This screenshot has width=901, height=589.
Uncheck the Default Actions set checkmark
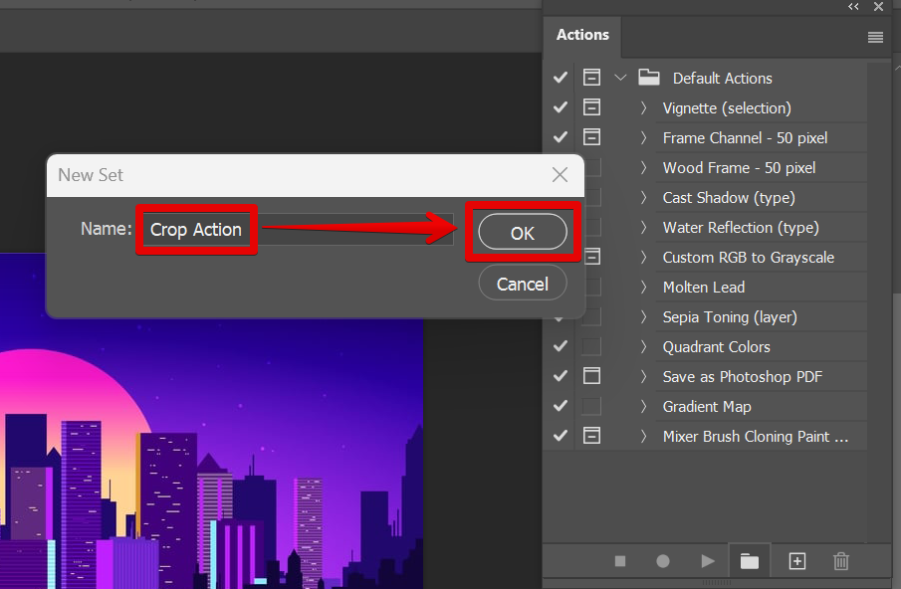point(561,78)
